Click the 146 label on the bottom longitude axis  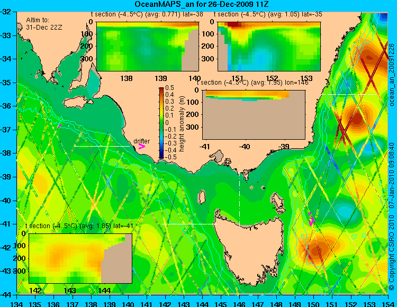pyautogui.click(x=239, y=304)
